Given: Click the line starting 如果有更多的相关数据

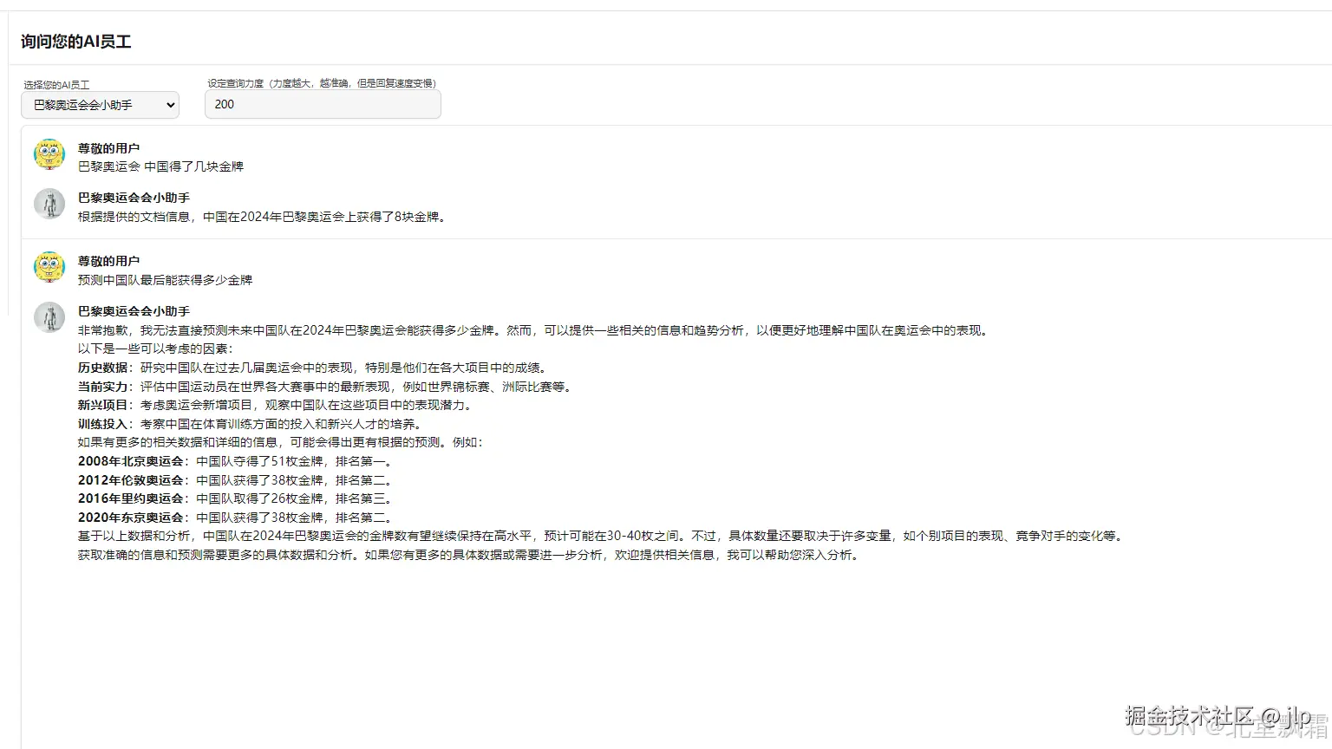Looking at the screenshot, I should (282, 442).
